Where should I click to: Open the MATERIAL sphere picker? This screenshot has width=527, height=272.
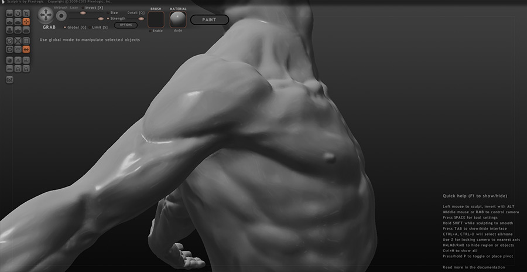click(x=177, y=19)
